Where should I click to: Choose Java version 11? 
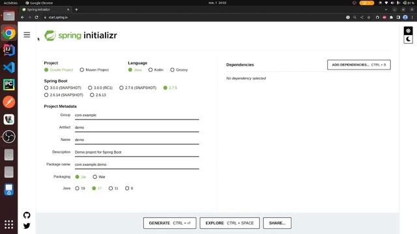[113, 188]
